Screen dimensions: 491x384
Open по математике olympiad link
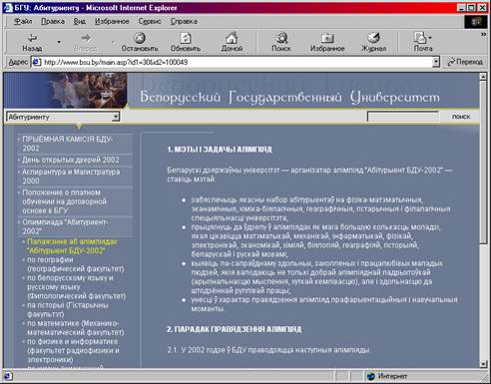76,328
